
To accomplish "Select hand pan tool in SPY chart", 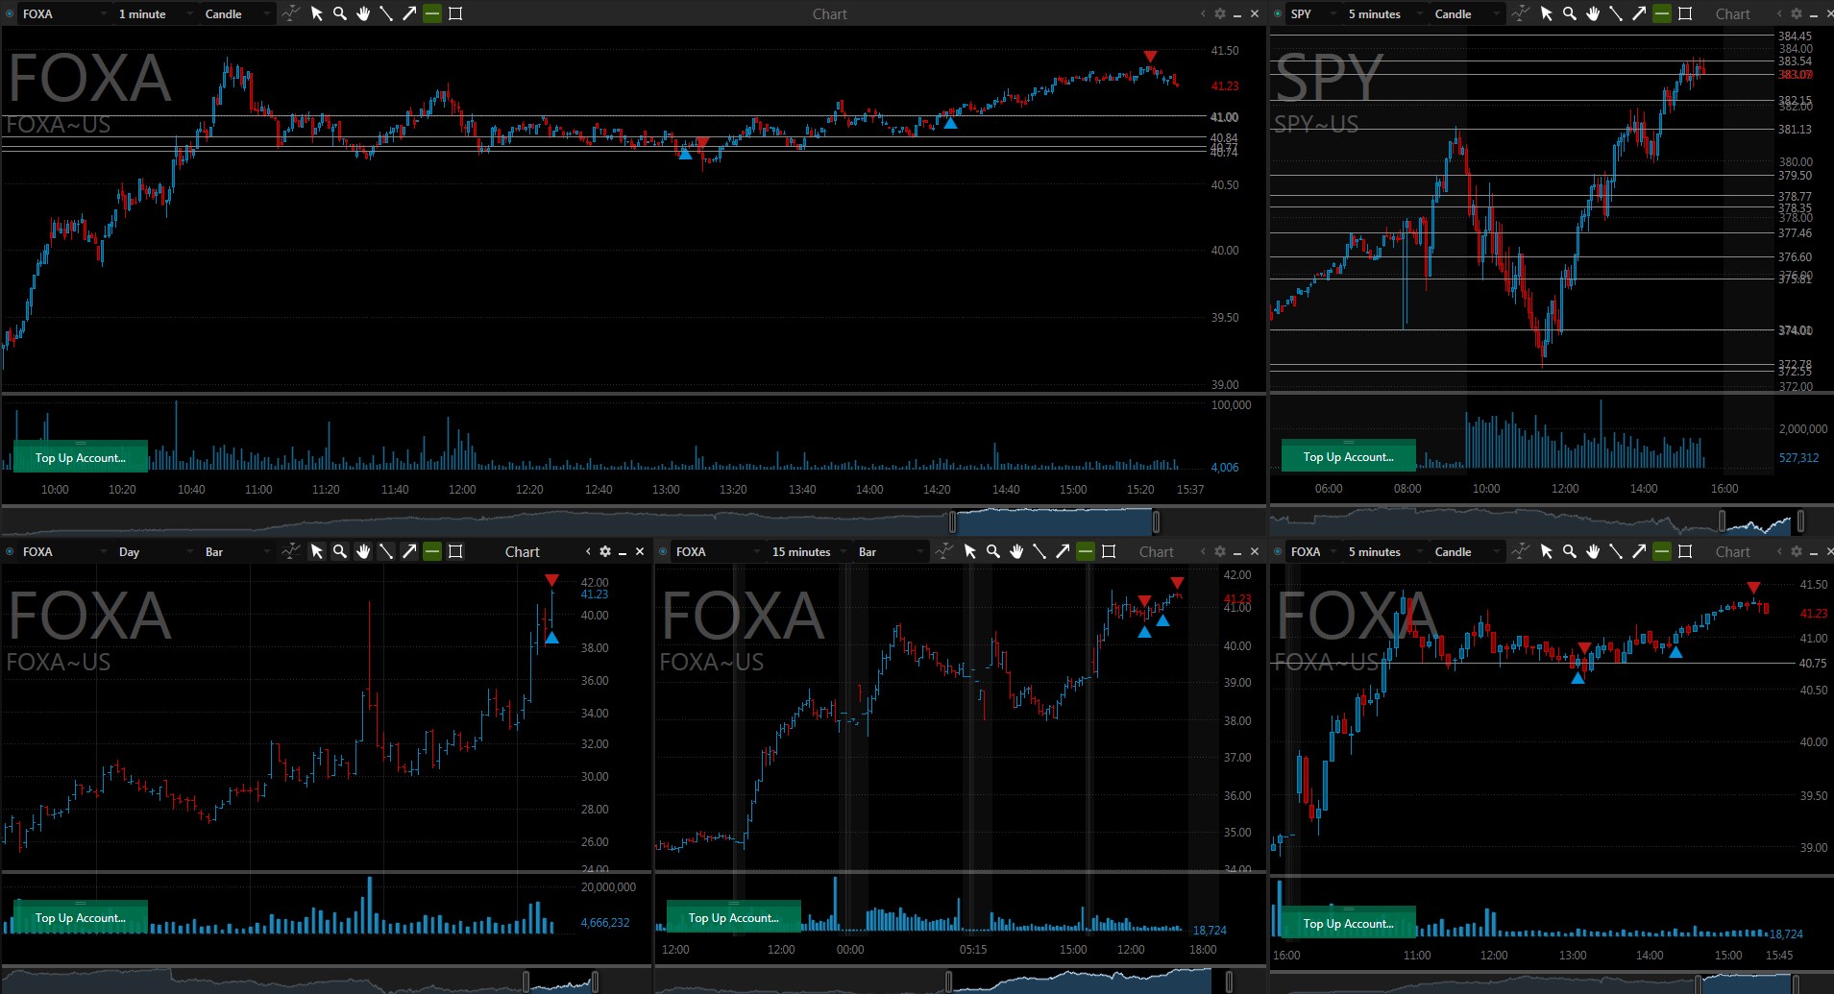I will coord(1593,13).
